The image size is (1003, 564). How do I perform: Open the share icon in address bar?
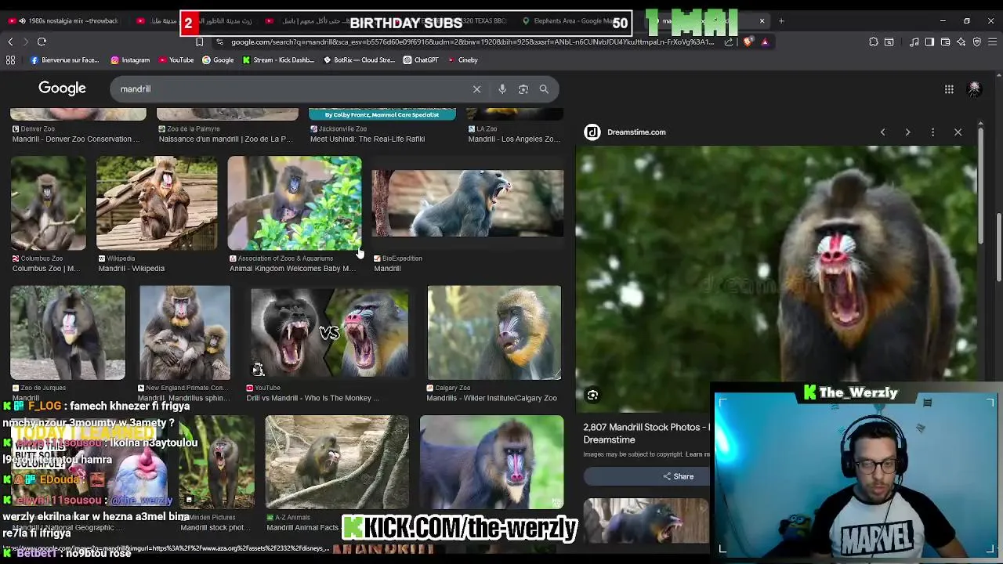729,42
